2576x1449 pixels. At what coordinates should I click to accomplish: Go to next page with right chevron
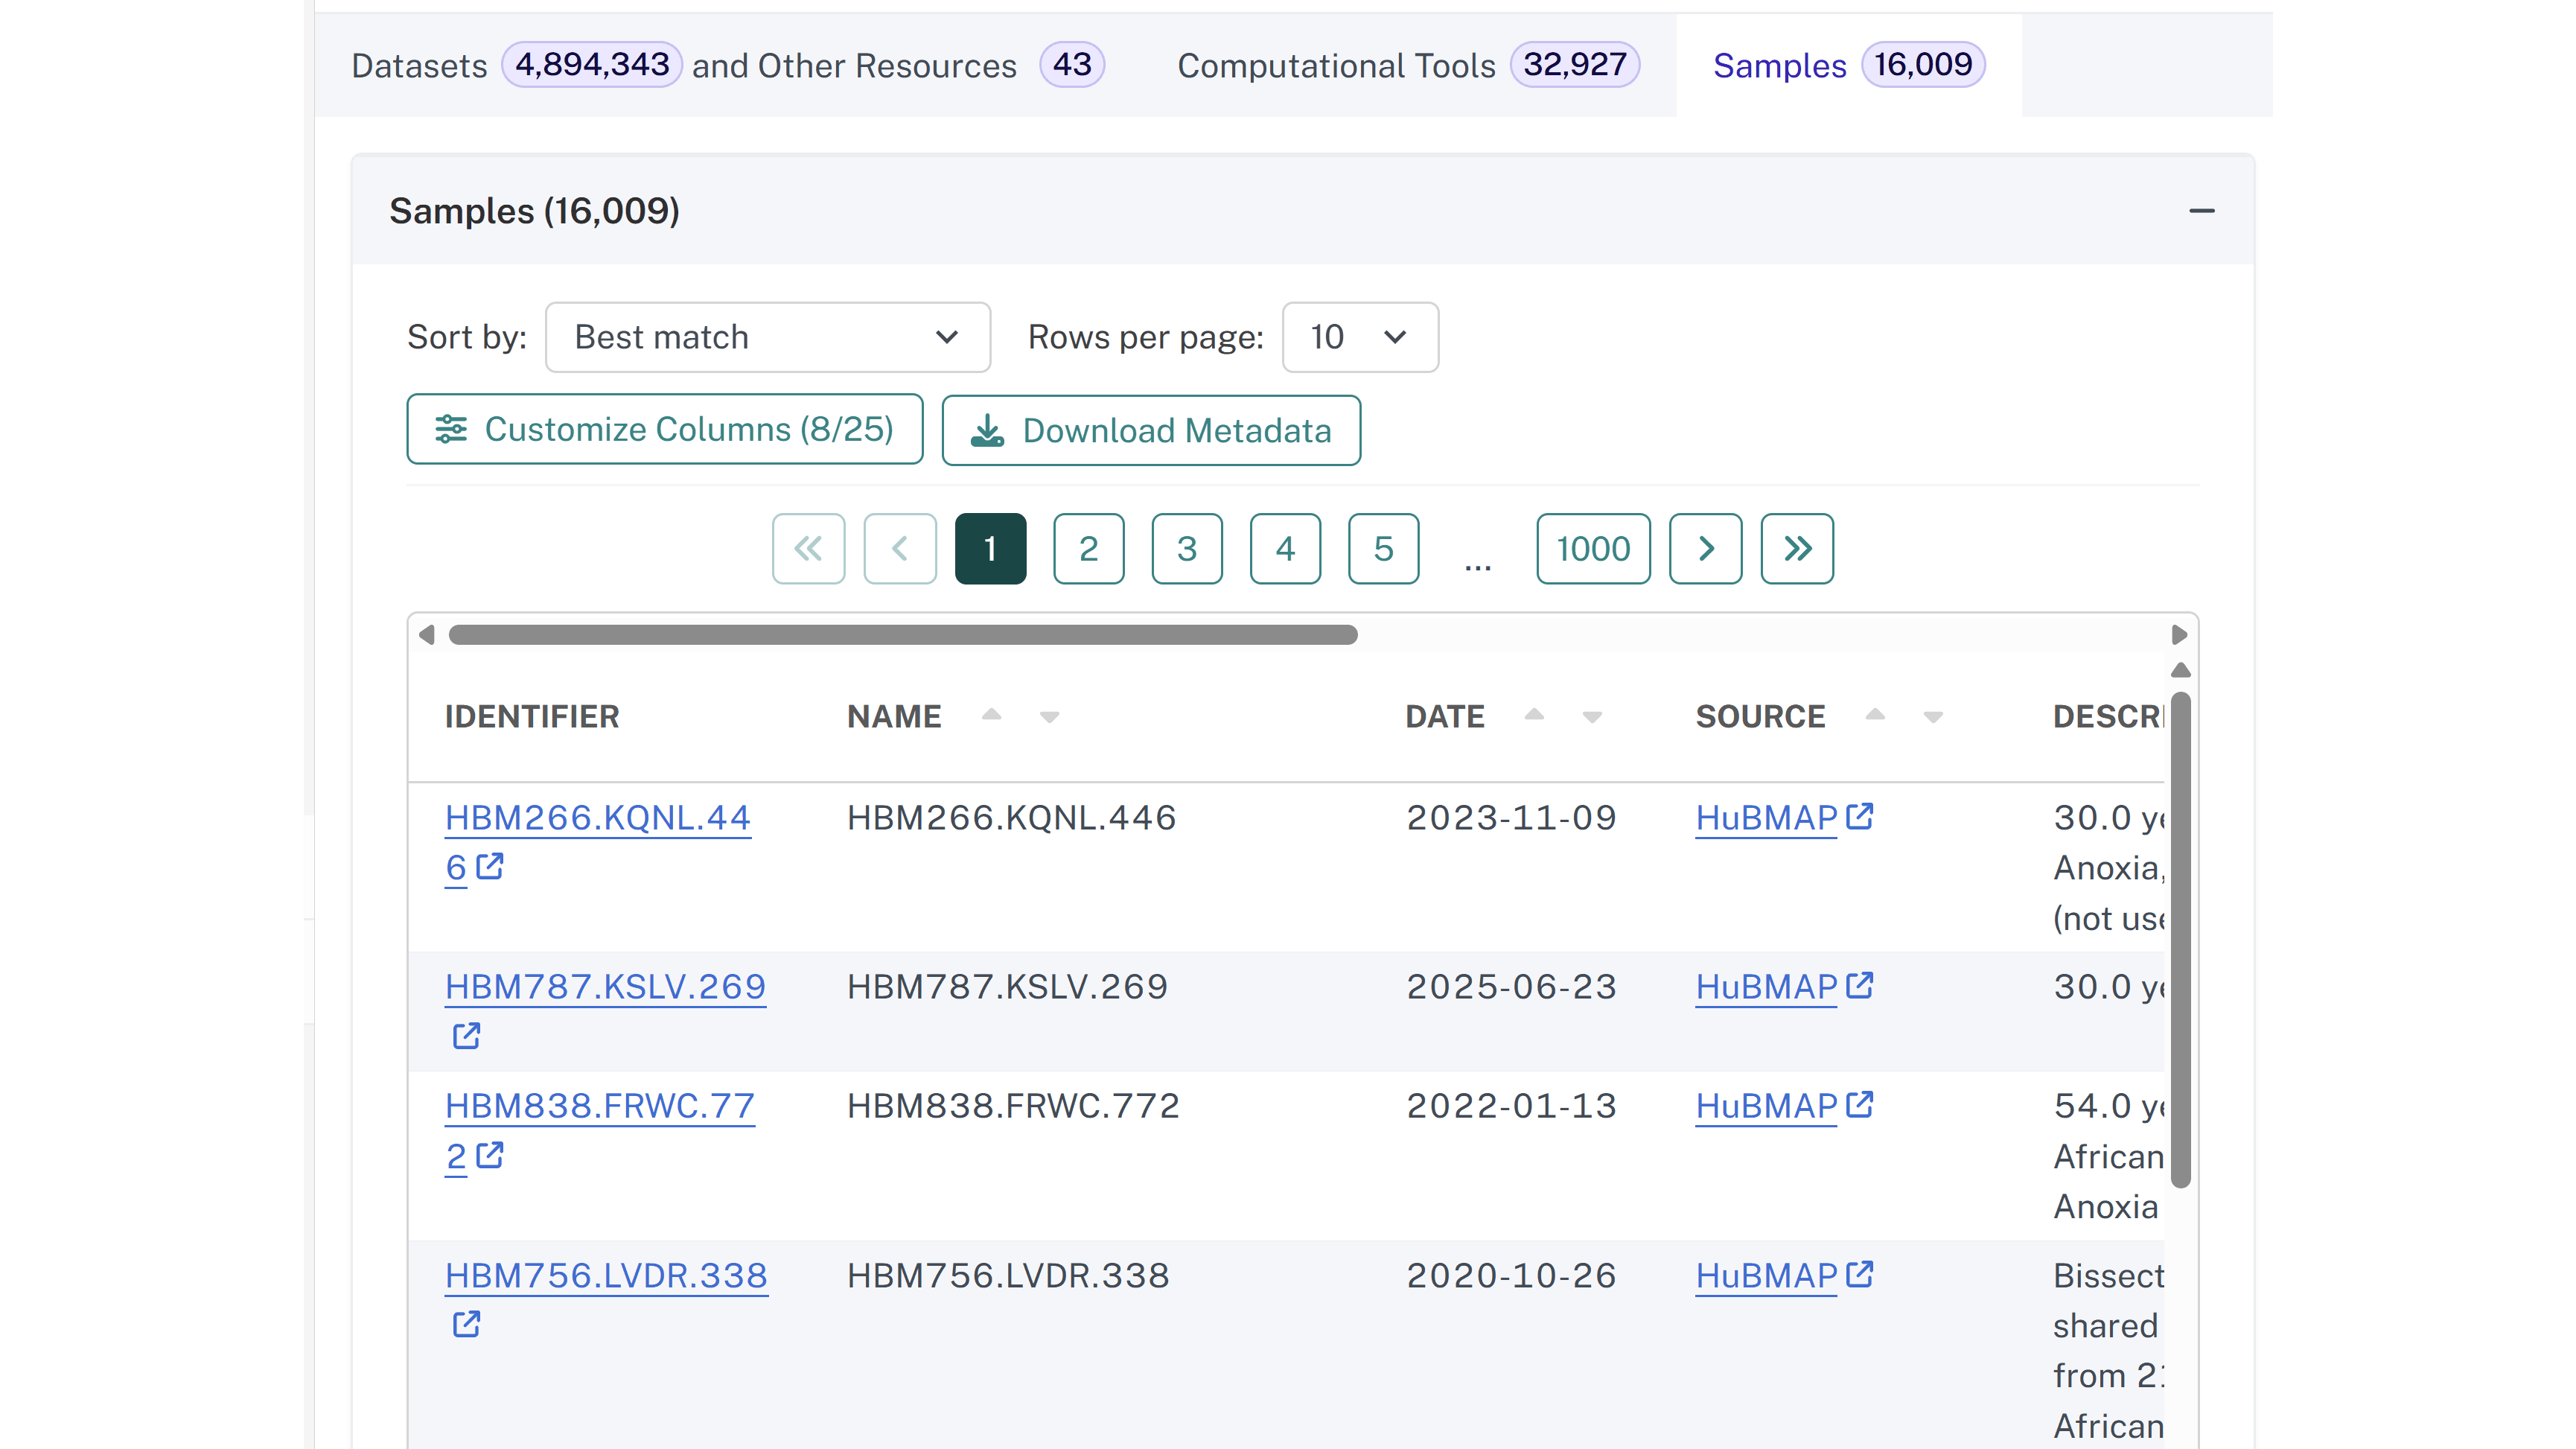pyautogui.click(x=1706, y=548)
